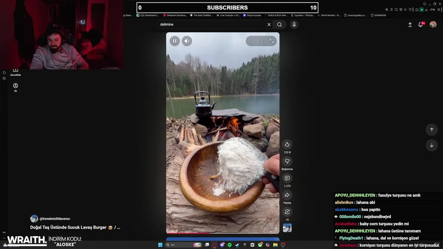Open Epic Games Launcher on the taskbar
Image resolution: width=443 pixels, height=249 pixels.
click(245, 245)
